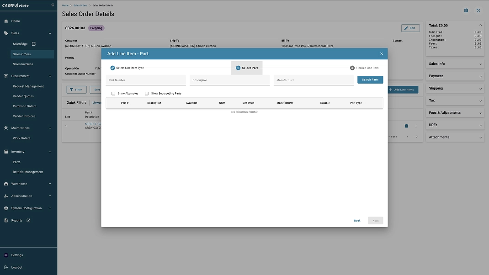Click the Procurement cart icon
This screenshot has height=275, width=489.
[6, 76]
